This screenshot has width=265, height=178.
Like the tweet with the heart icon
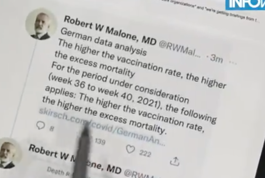(x=130, y=150)
